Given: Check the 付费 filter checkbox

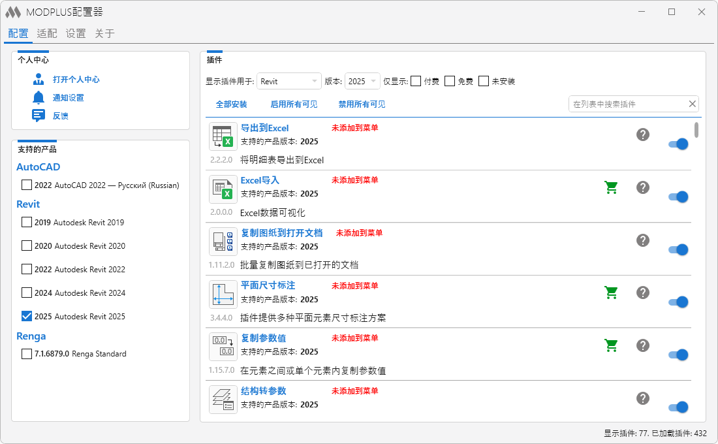Looking at the screenshot, I should (x=416, y=81).
